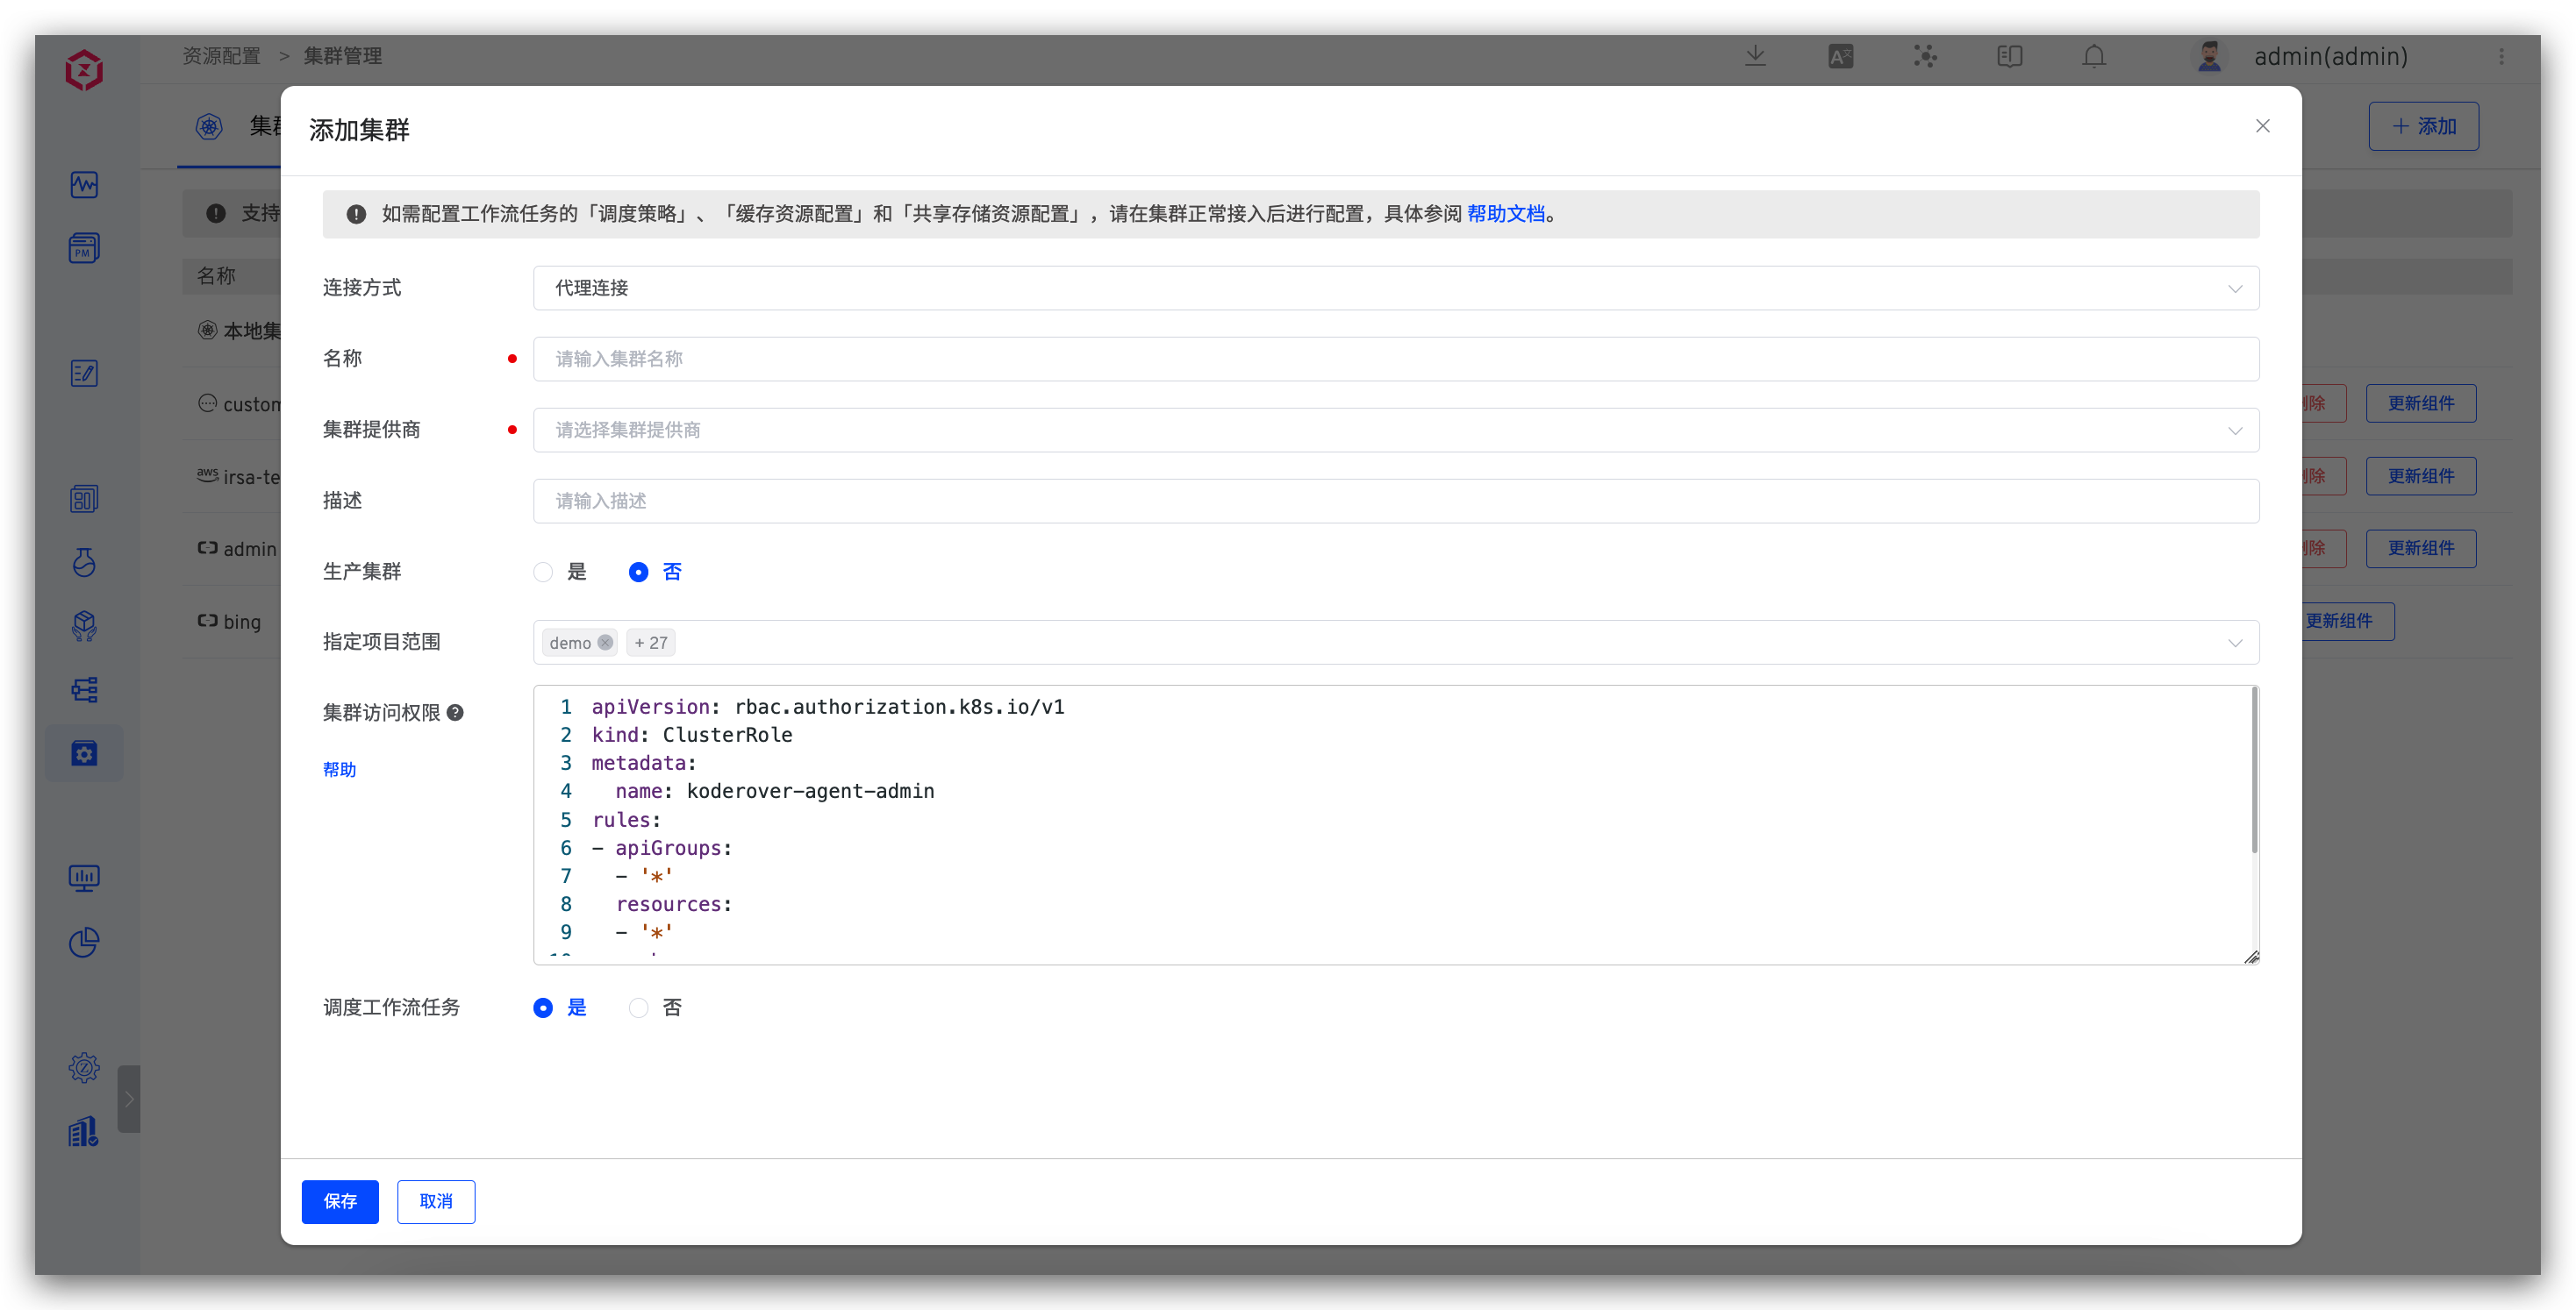The width and height of the screenshot is (2576, 1310).
Task: Remove the demo project tag
Action: [605, 643]
